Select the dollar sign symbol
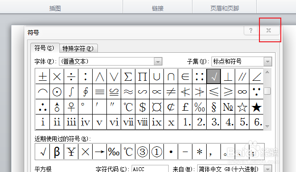 click(143, 107)
